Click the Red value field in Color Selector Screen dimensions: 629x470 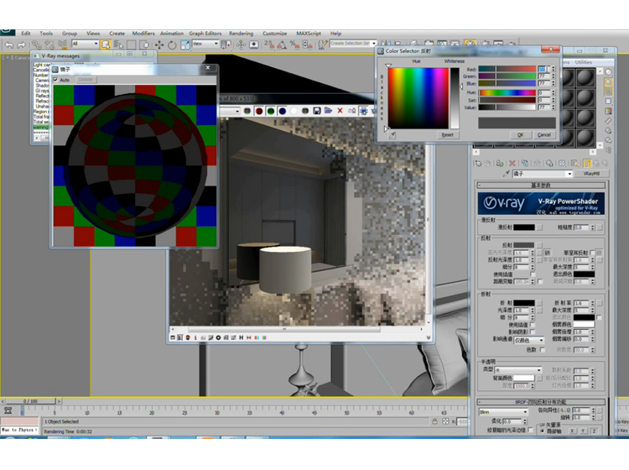tap(543, 69)
